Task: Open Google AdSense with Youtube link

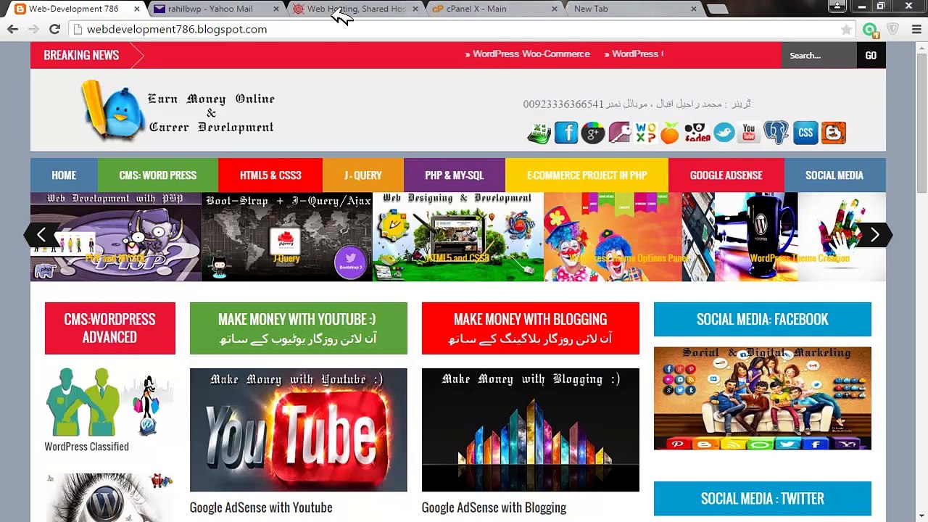Action: 261,507
